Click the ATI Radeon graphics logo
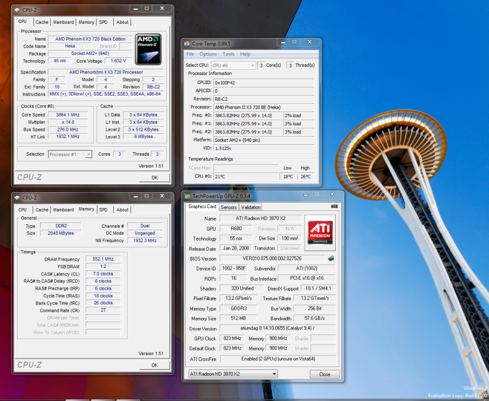Viewport: 489px width, 401px height. (320, 232)
